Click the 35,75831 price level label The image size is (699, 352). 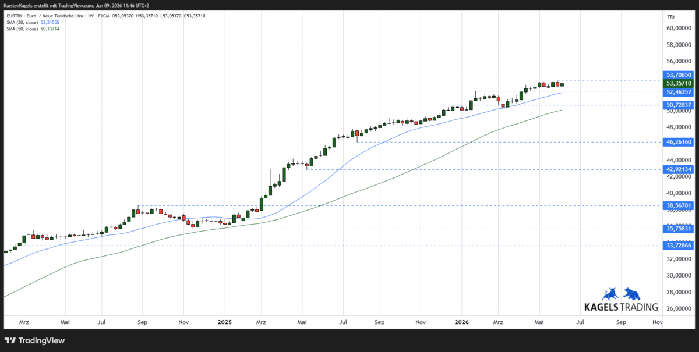click(x=679, y=229)
